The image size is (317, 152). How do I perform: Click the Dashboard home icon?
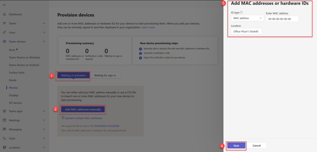click(x=4, y=14)
